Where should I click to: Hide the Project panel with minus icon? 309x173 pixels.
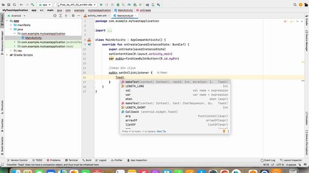click(x=79, y=16)
